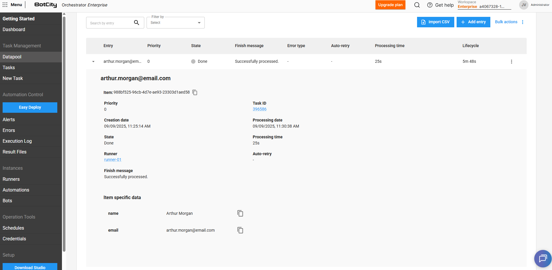Click the search magnifier in entry search

tap(136, 23)
